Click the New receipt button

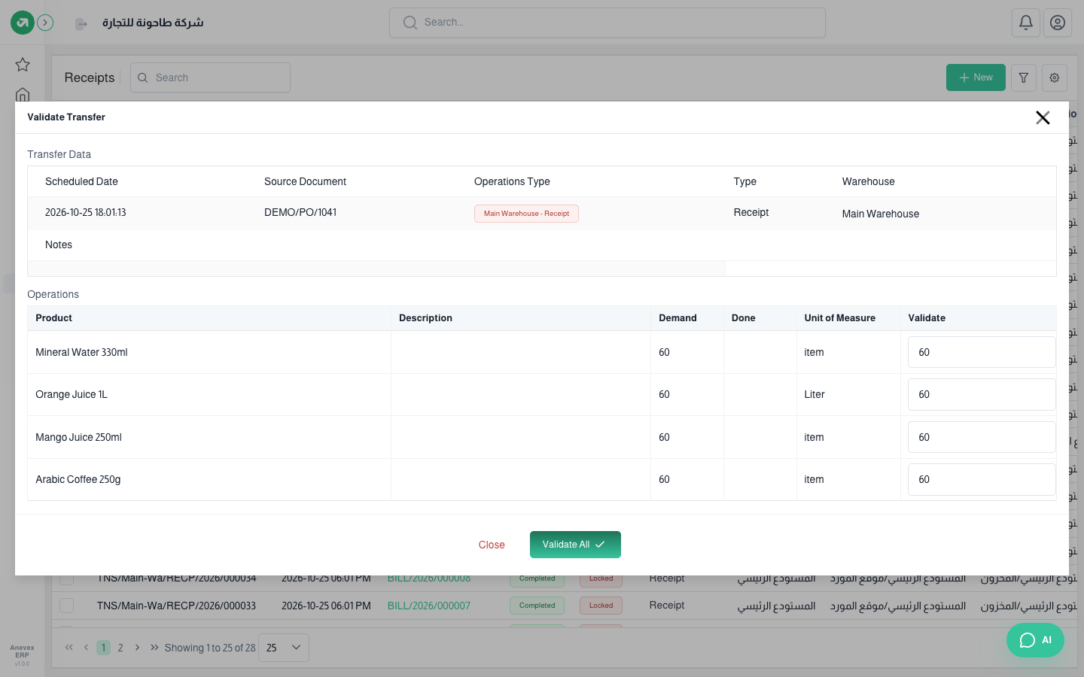[x=976, y=77]
